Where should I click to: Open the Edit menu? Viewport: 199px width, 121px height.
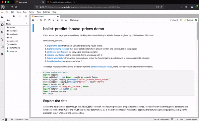pos(13,12)
